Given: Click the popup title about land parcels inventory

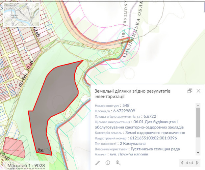Looking at the screenshot, I should point(137,94).
